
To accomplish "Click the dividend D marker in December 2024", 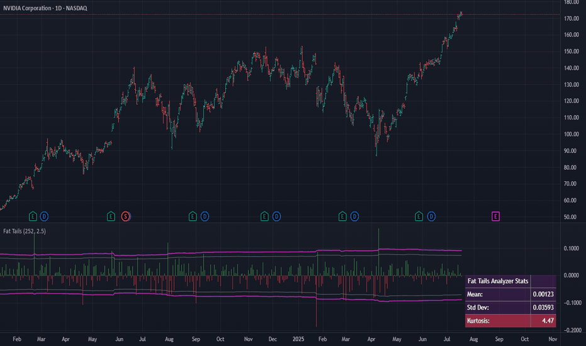I will [276, 216].
